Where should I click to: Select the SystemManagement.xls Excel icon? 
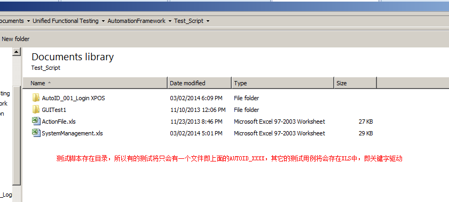(36, 133)
